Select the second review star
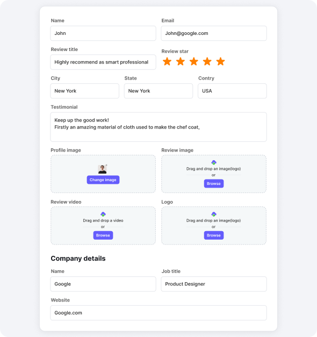This screenshot has width=317, height=337. [181, 61]
